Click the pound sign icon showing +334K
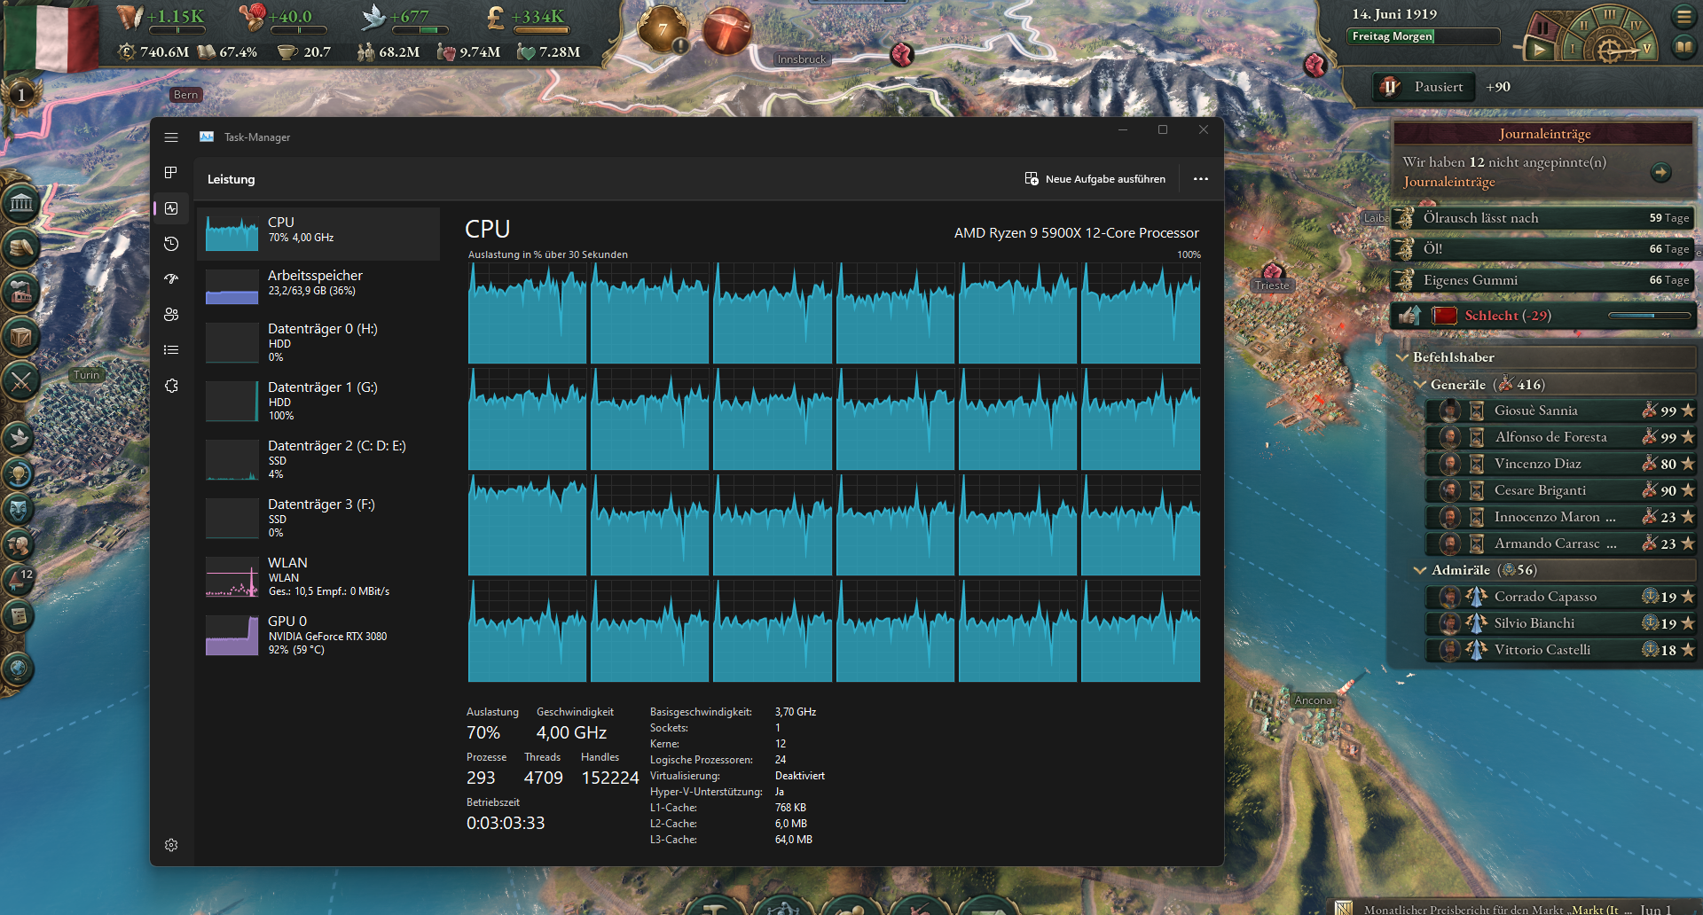The width and height of the screenshot is (1703, 915). pos(497,16)
